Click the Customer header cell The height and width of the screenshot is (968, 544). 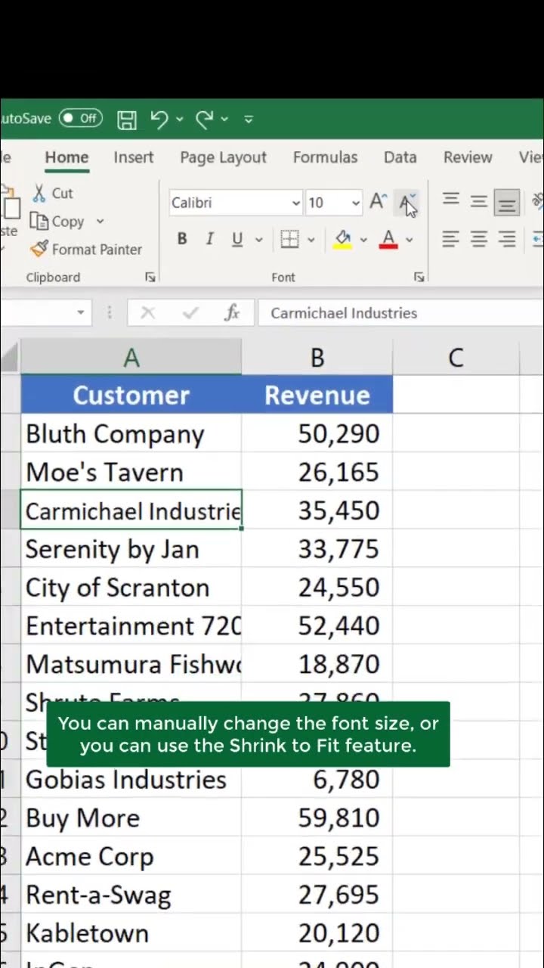(131, 395)
